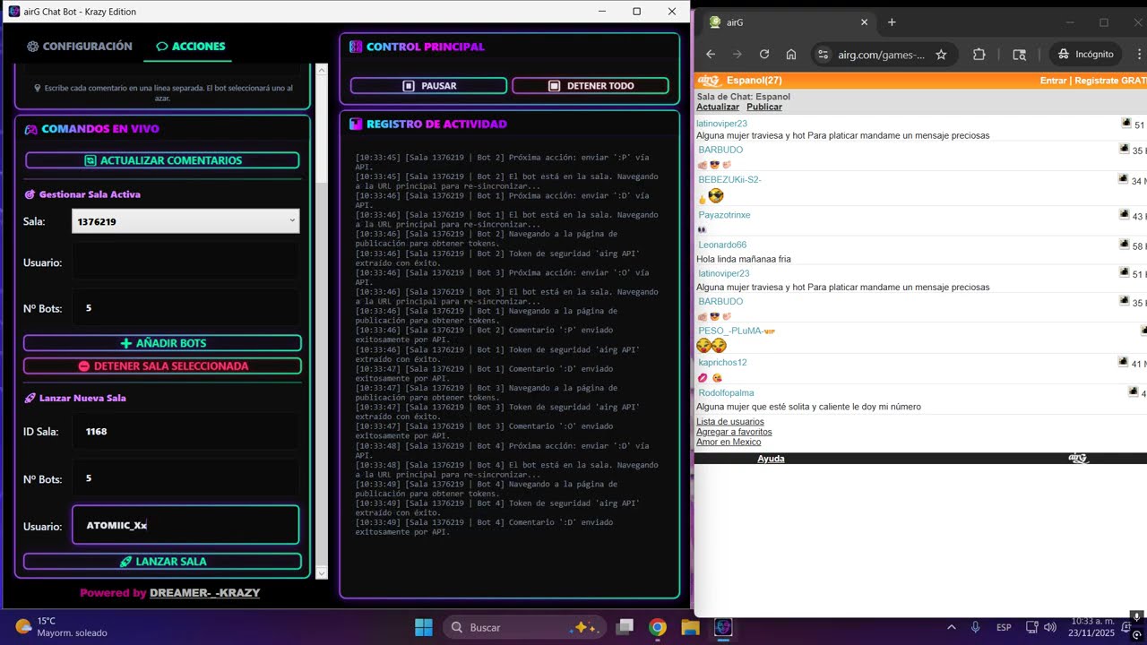This screenshot has width=1147, height=645.
Task: Click Agregar a favoritos link
Action: point(734,432)
